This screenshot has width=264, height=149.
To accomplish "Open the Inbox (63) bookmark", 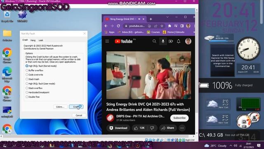I will click(x=131, y=32).
